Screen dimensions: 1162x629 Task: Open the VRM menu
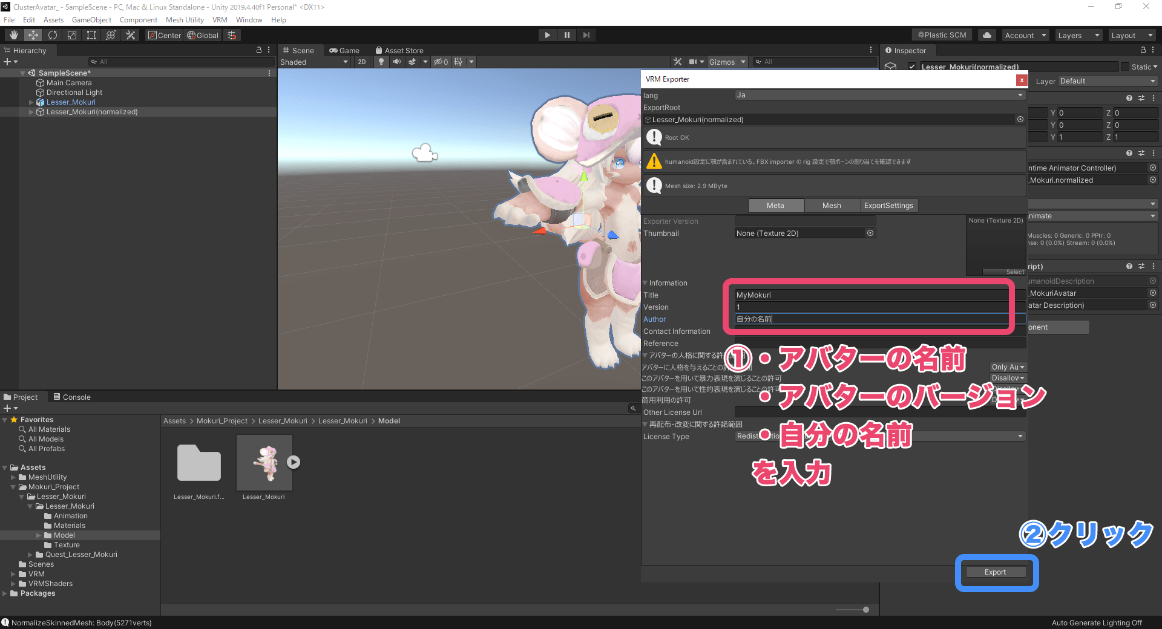point(220,19)
